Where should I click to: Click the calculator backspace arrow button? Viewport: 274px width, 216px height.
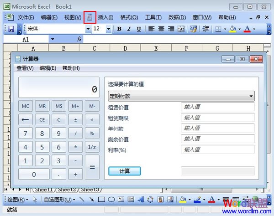coord(25,119)
